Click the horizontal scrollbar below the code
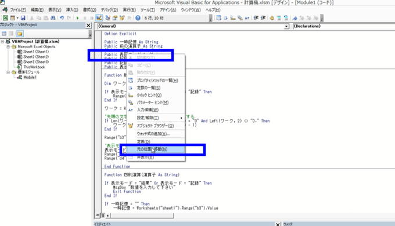The width and height of the screenshot is (395, 226). pyautogui.click(x=141, y=216)
